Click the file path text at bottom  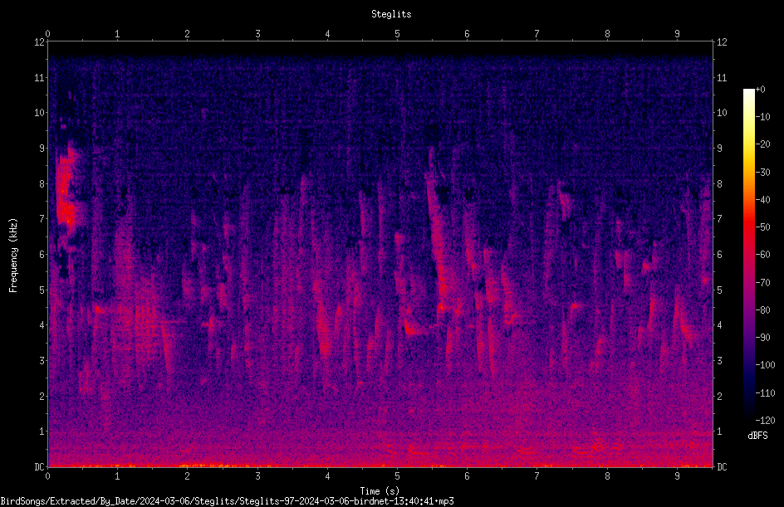click(227, 501)
